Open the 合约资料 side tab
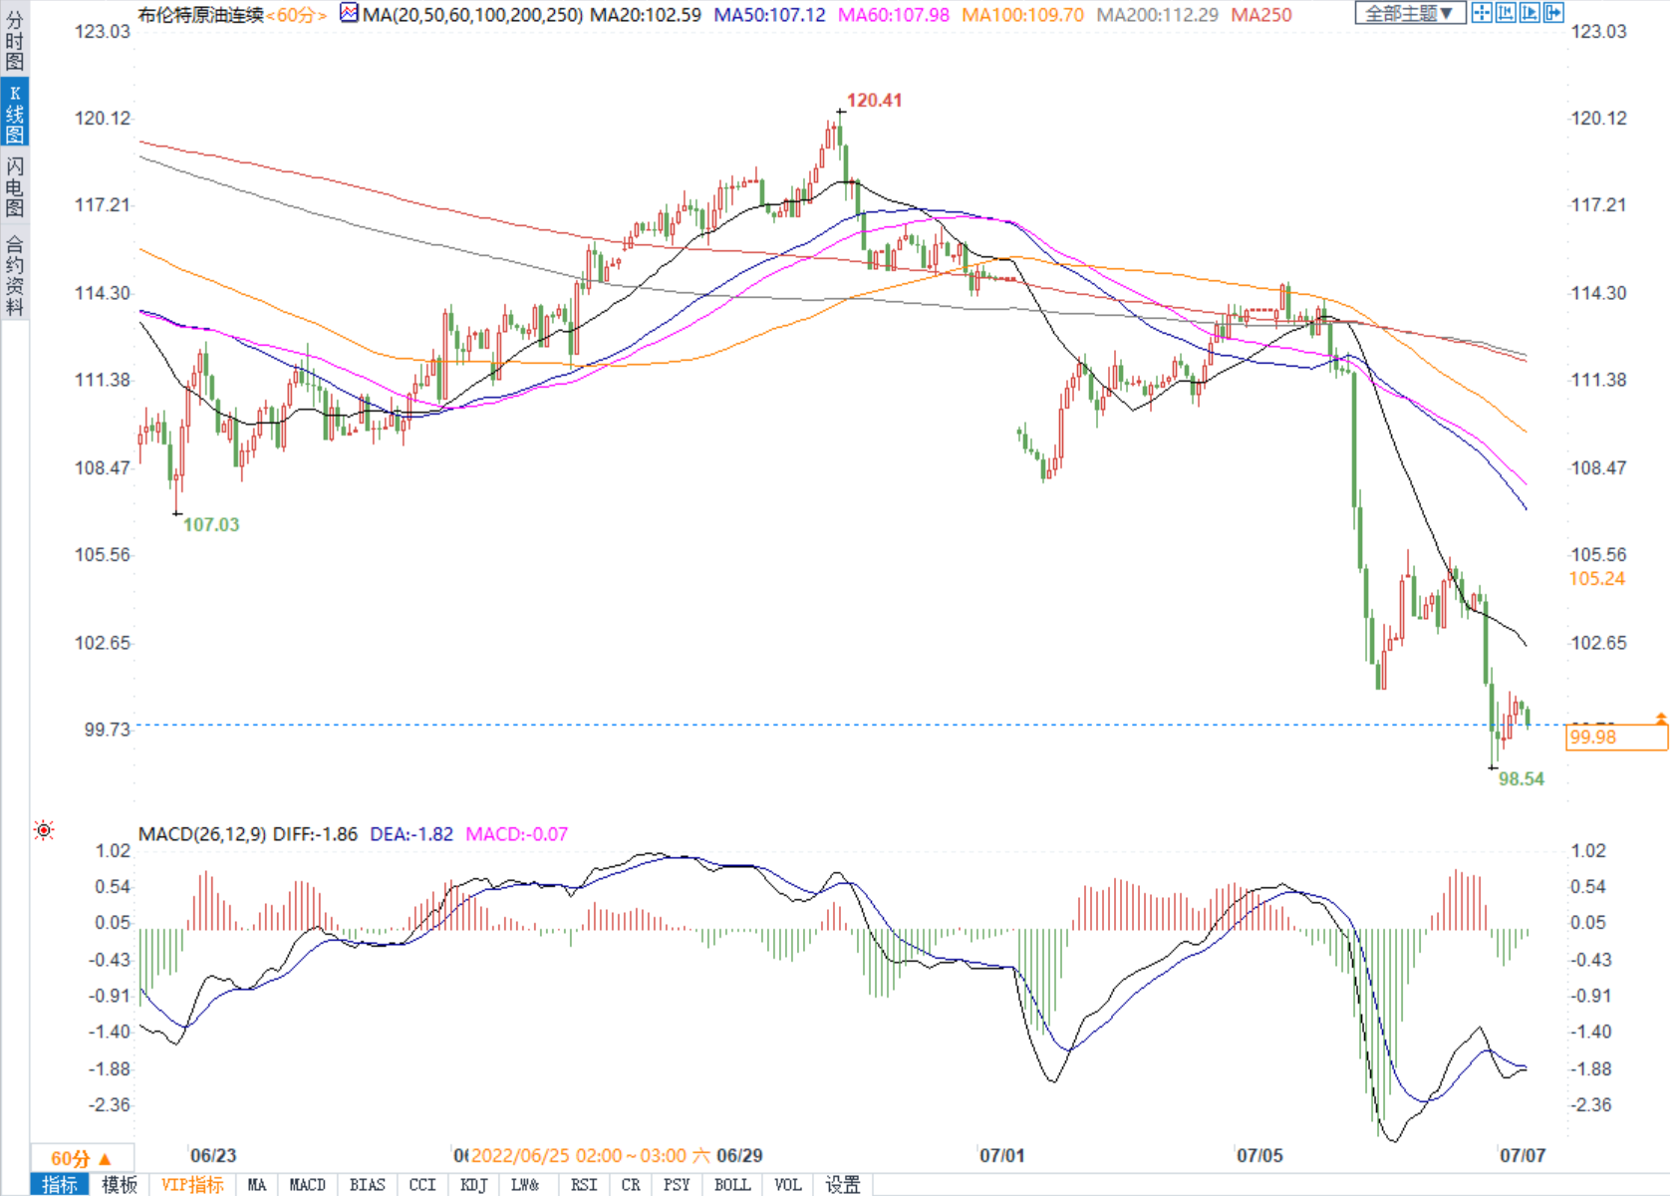Viewport: 1670px width, 1196px height. coord(14,276)
